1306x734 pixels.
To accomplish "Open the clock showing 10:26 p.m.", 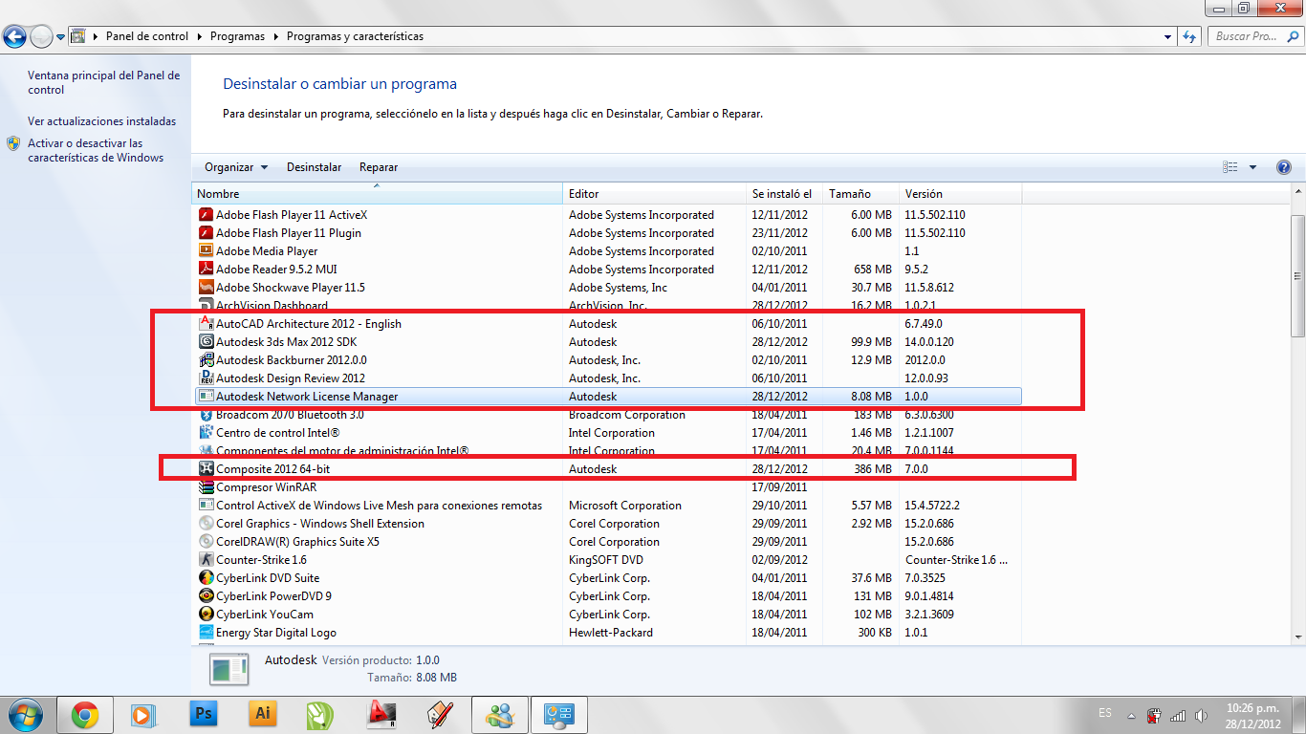I will click(1252, 716).
